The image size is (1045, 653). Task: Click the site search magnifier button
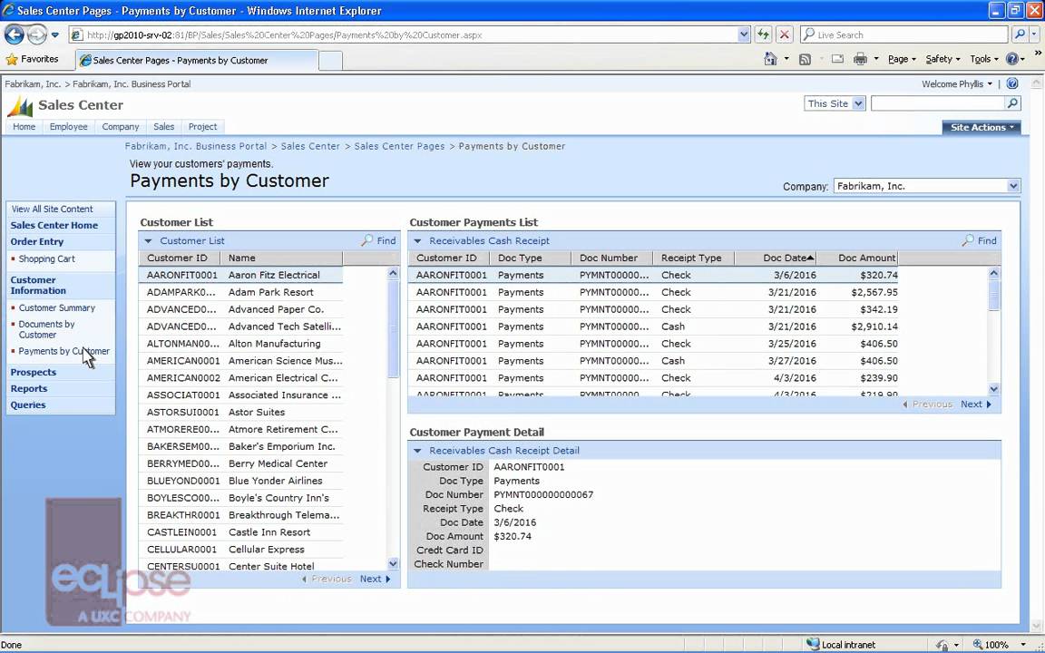tap(1012, 103)
